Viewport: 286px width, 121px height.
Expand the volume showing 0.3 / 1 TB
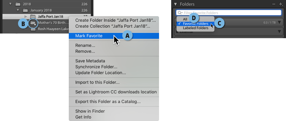[279, 22]
